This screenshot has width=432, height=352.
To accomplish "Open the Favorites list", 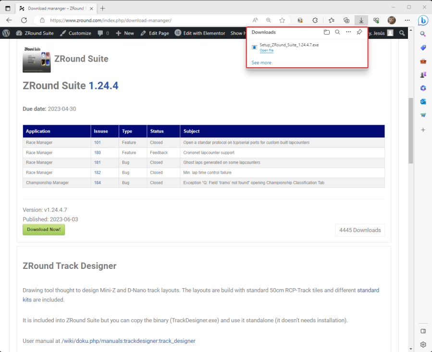I will [x=332, y=20].
